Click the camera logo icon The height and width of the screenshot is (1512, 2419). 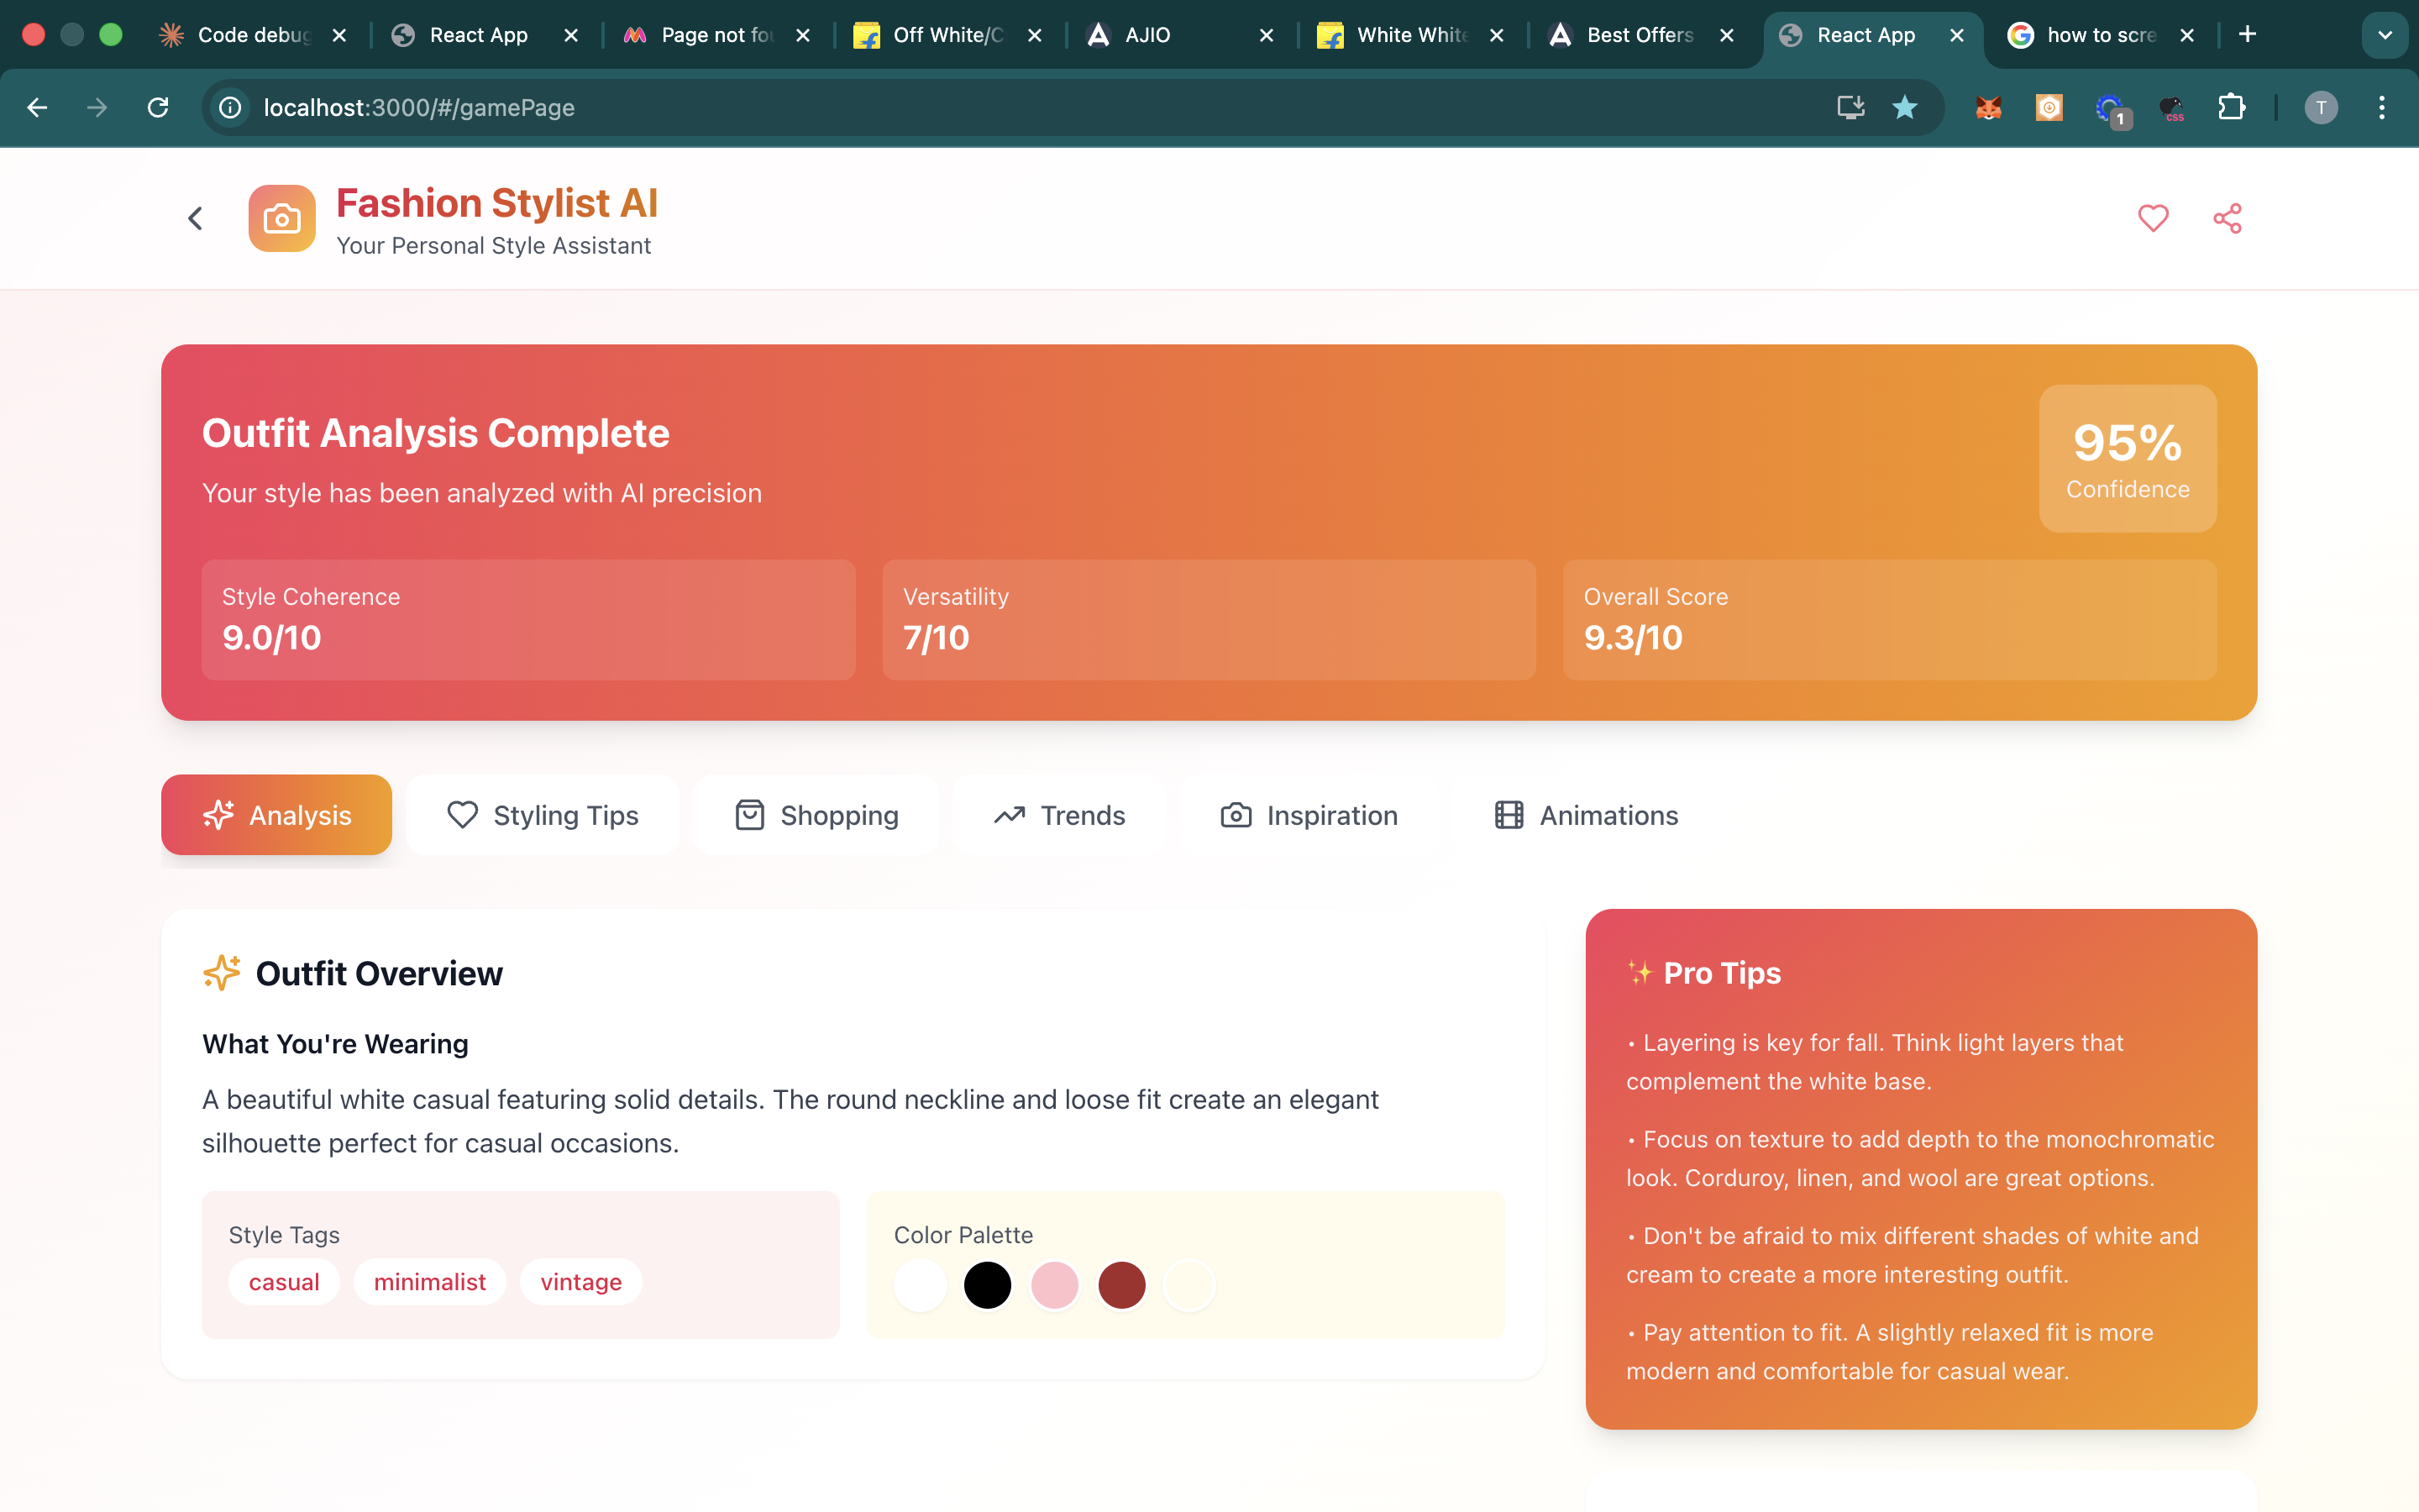coord(282,218)
